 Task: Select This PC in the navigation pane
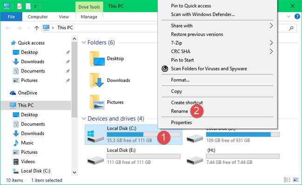click(x=36, y=105)
